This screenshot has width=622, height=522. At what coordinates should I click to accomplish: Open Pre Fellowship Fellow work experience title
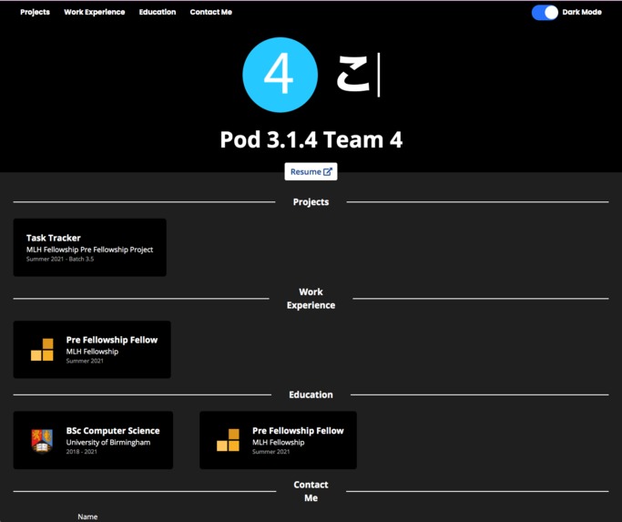click(x=112, y=340)
